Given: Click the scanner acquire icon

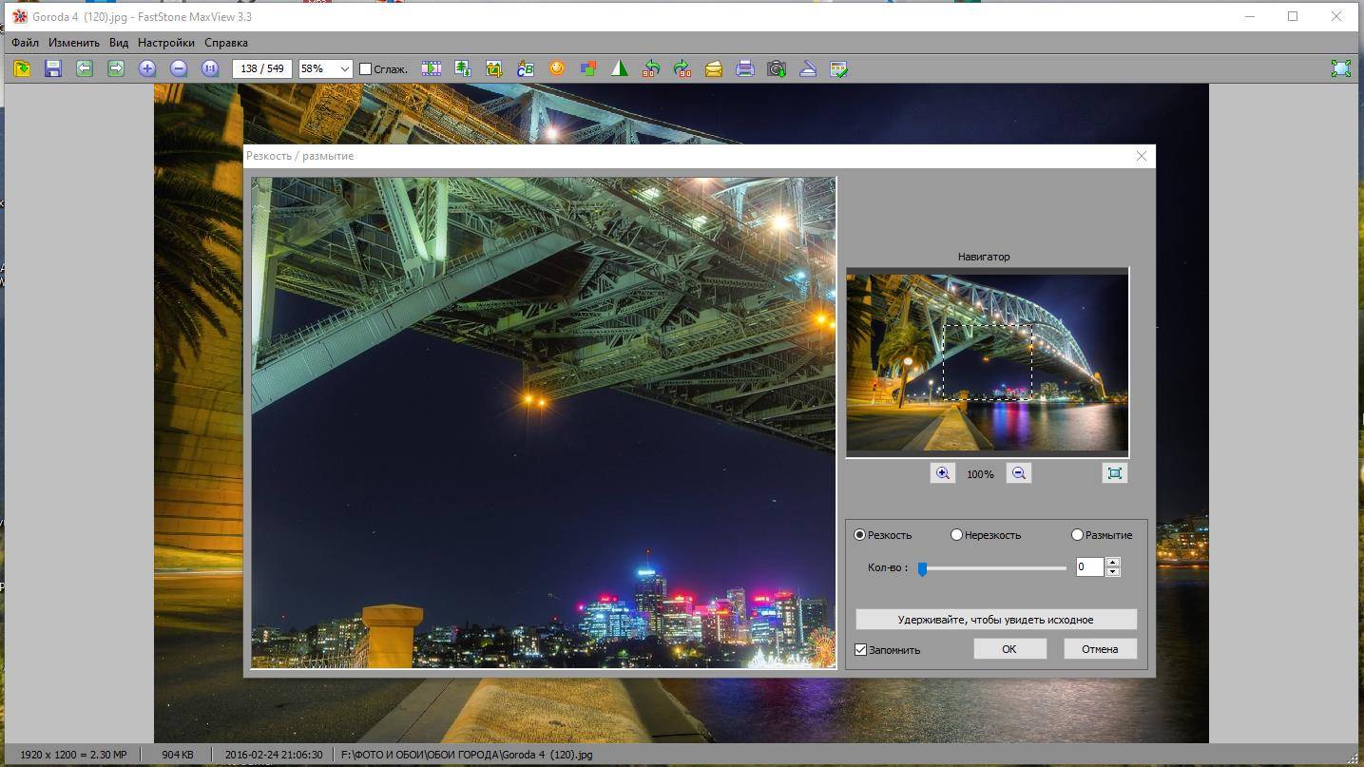Looking at the screenshot, I should [x=808, y=68].
